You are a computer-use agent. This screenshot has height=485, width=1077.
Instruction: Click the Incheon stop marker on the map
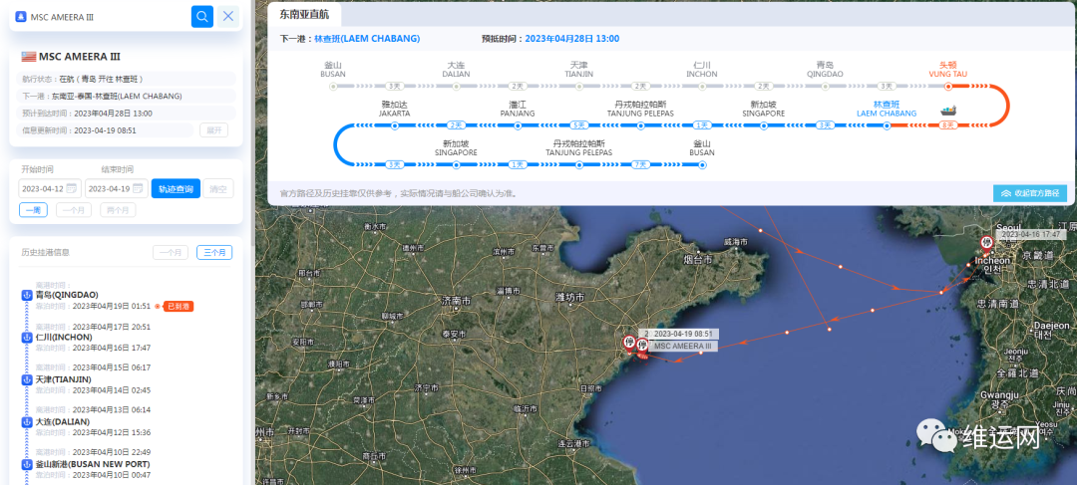pos(987,242)
